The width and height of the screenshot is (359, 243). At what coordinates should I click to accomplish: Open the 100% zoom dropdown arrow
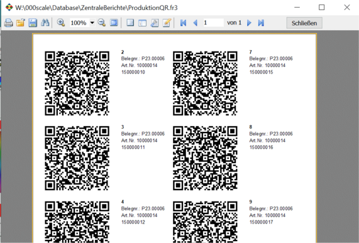(x=92, y=23)
